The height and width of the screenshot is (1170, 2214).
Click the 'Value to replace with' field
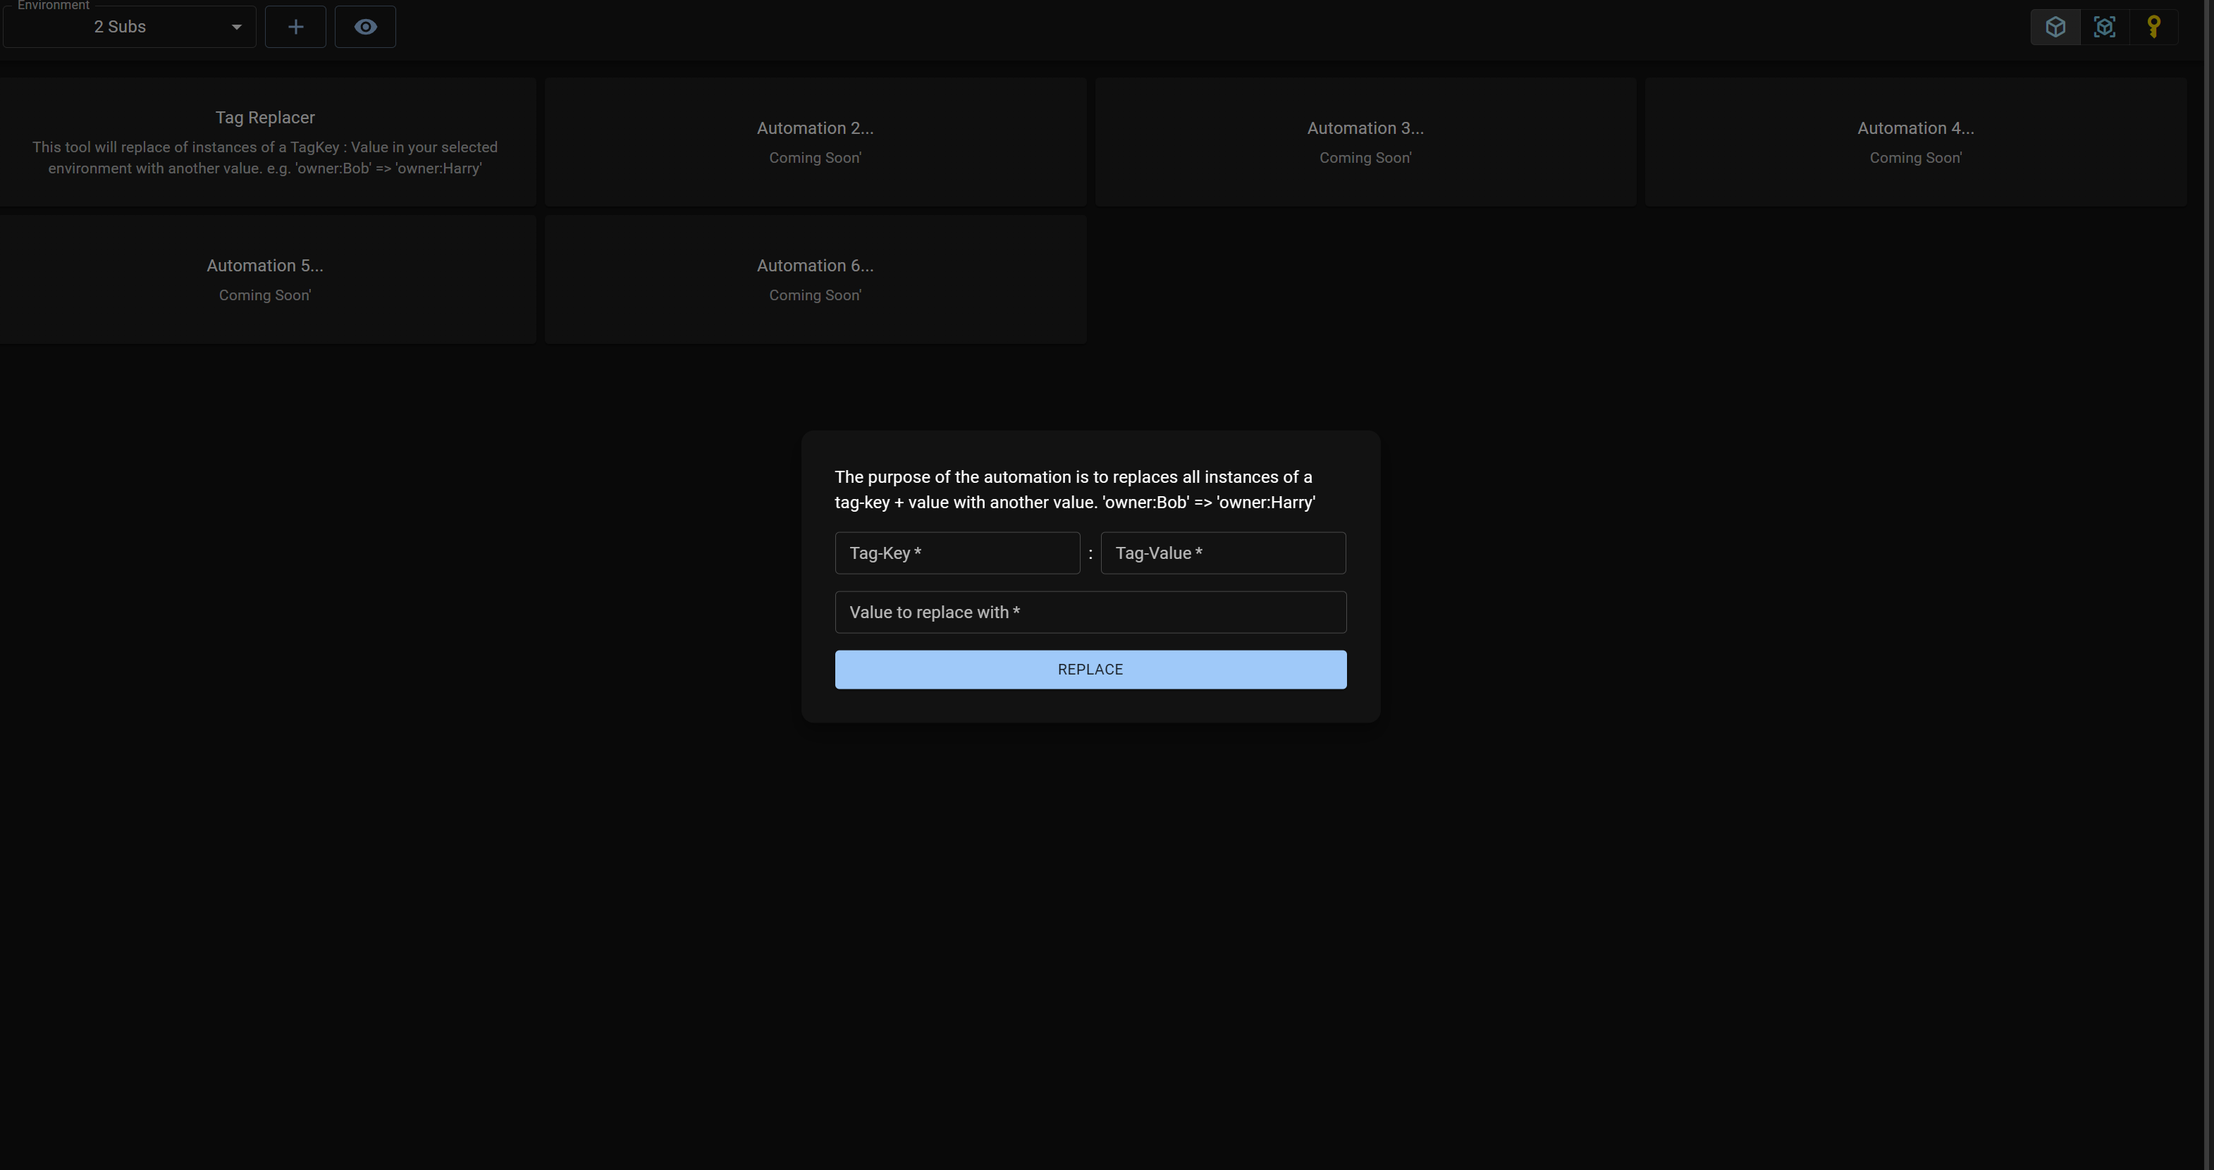(x=1090, y=612)
